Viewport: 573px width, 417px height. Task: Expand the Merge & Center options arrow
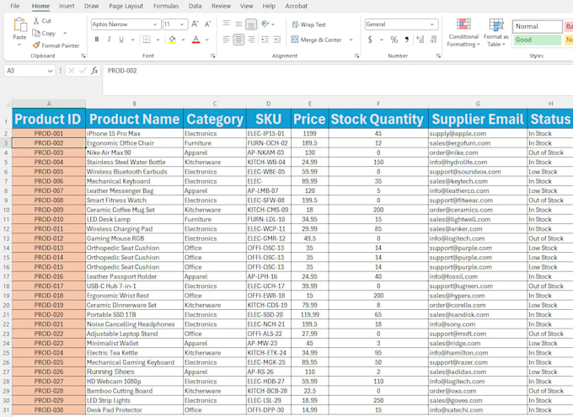click(351, 40)
